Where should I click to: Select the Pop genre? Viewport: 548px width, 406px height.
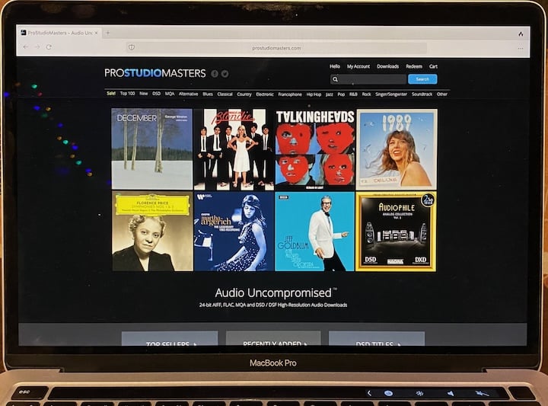pos(341,94)
